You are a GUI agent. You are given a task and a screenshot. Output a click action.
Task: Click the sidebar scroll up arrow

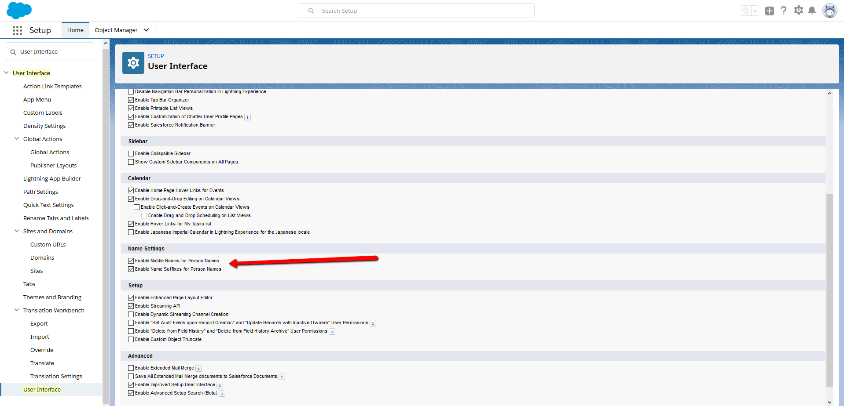click(106, 43)
